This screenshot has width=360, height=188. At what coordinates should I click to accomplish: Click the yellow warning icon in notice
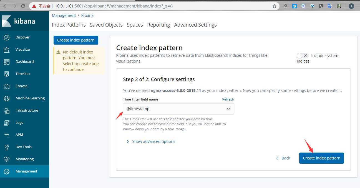tap(58, 52)
